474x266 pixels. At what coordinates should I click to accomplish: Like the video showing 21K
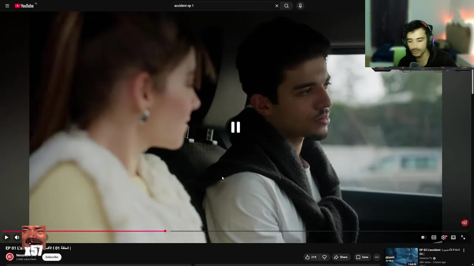point(311,257)
